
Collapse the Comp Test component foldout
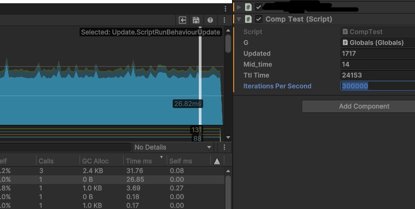[239, 19]
